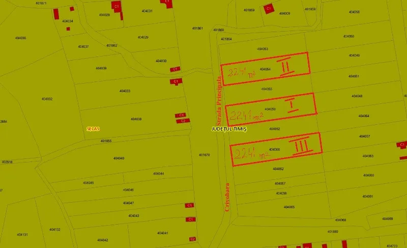Click the 404068 parcel label

pyautogui.click(x=340, y=220)
